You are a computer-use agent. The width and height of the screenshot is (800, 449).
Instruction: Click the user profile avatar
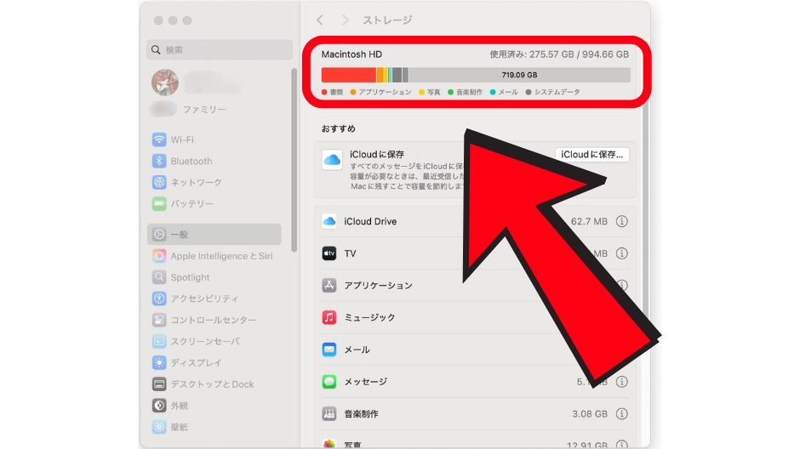click(165, 82)
